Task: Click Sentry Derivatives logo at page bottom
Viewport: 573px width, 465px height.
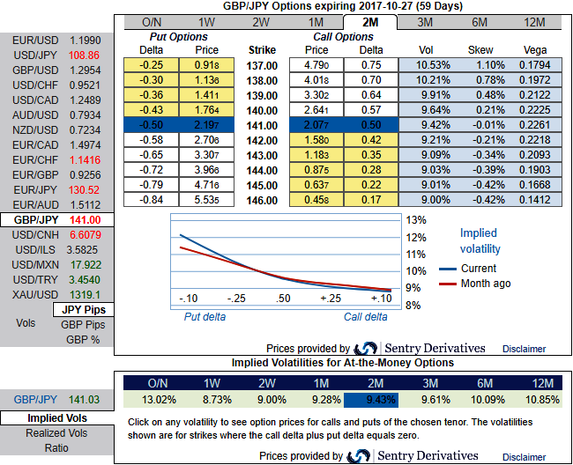Action: 412,456
